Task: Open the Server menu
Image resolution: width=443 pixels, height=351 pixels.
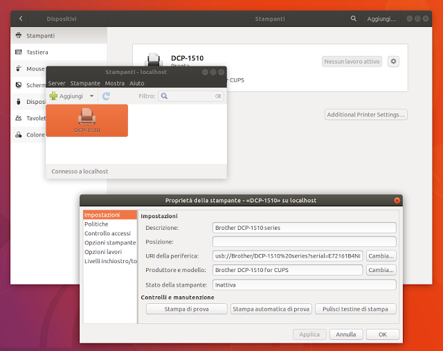Action: coord(57,83)
